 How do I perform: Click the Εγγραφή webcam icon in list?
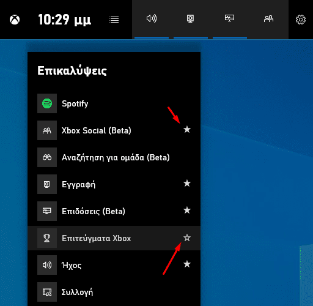tap(47, 184)
